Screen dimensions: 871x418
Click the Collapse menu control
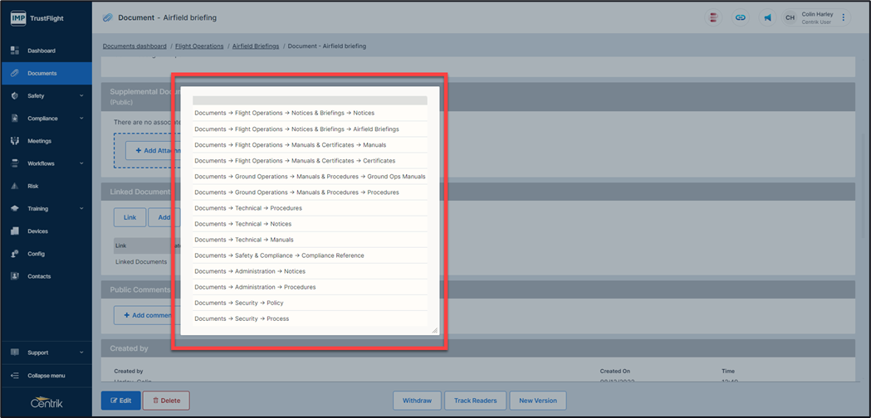coord(46,376)
